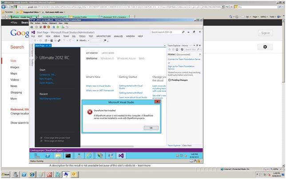Toggle auto-hide pin on Team Explorer panel
This screenshot has height=179, width=286.
pos(197,45)
